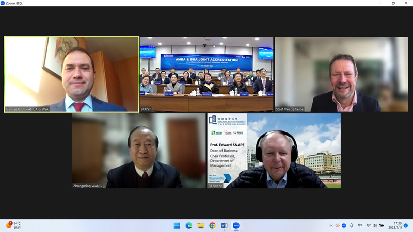Open the notification center badge

click(x=406, y=226)
